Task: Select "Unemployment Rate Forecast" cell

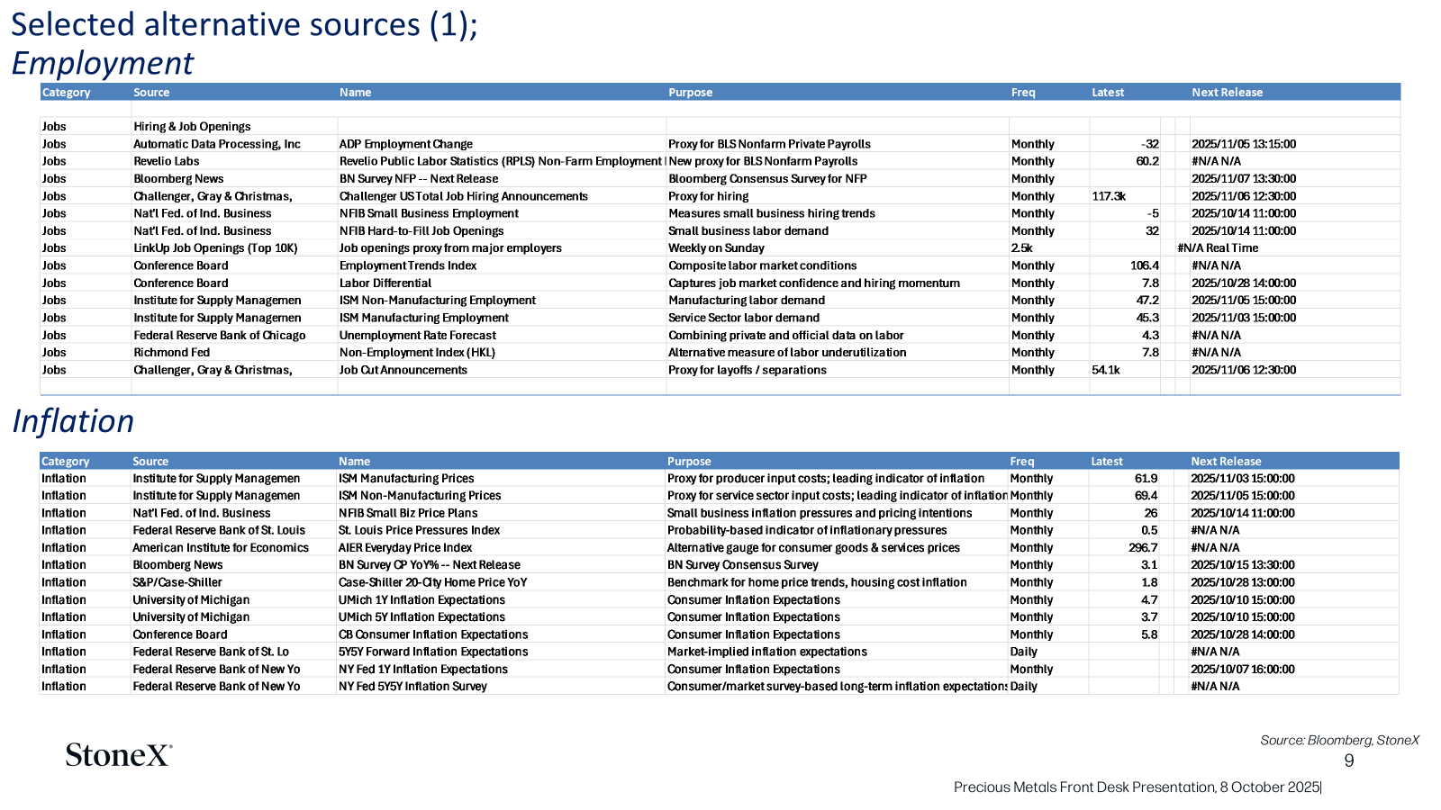Action: (417, 335)
